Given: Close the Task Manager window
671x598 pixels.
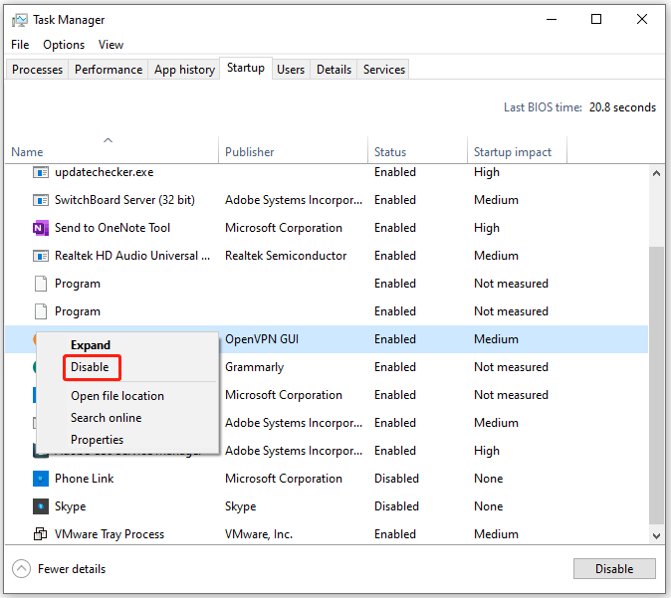Looking at the screenshot, I should [642, 19].
